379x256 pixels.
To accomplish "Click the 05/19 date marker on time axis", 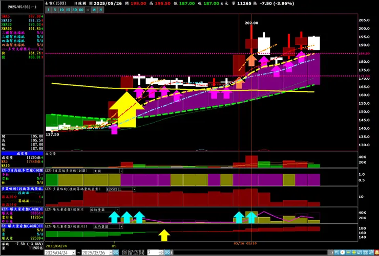I will click(251, 243).
